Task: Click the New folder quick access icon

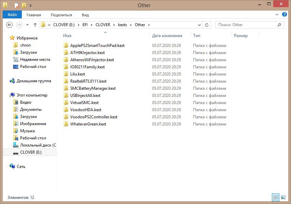Action: click(x=24, y=5)
